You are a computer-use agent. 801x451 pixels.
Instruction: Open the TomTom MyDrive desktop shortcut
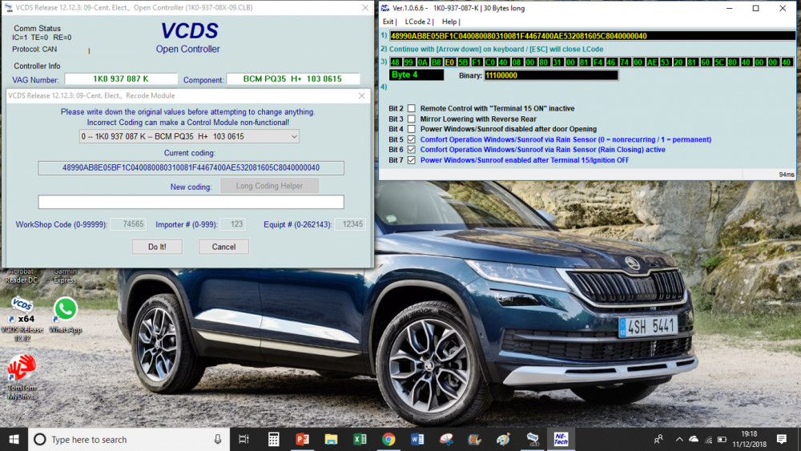tap(22, 377)
